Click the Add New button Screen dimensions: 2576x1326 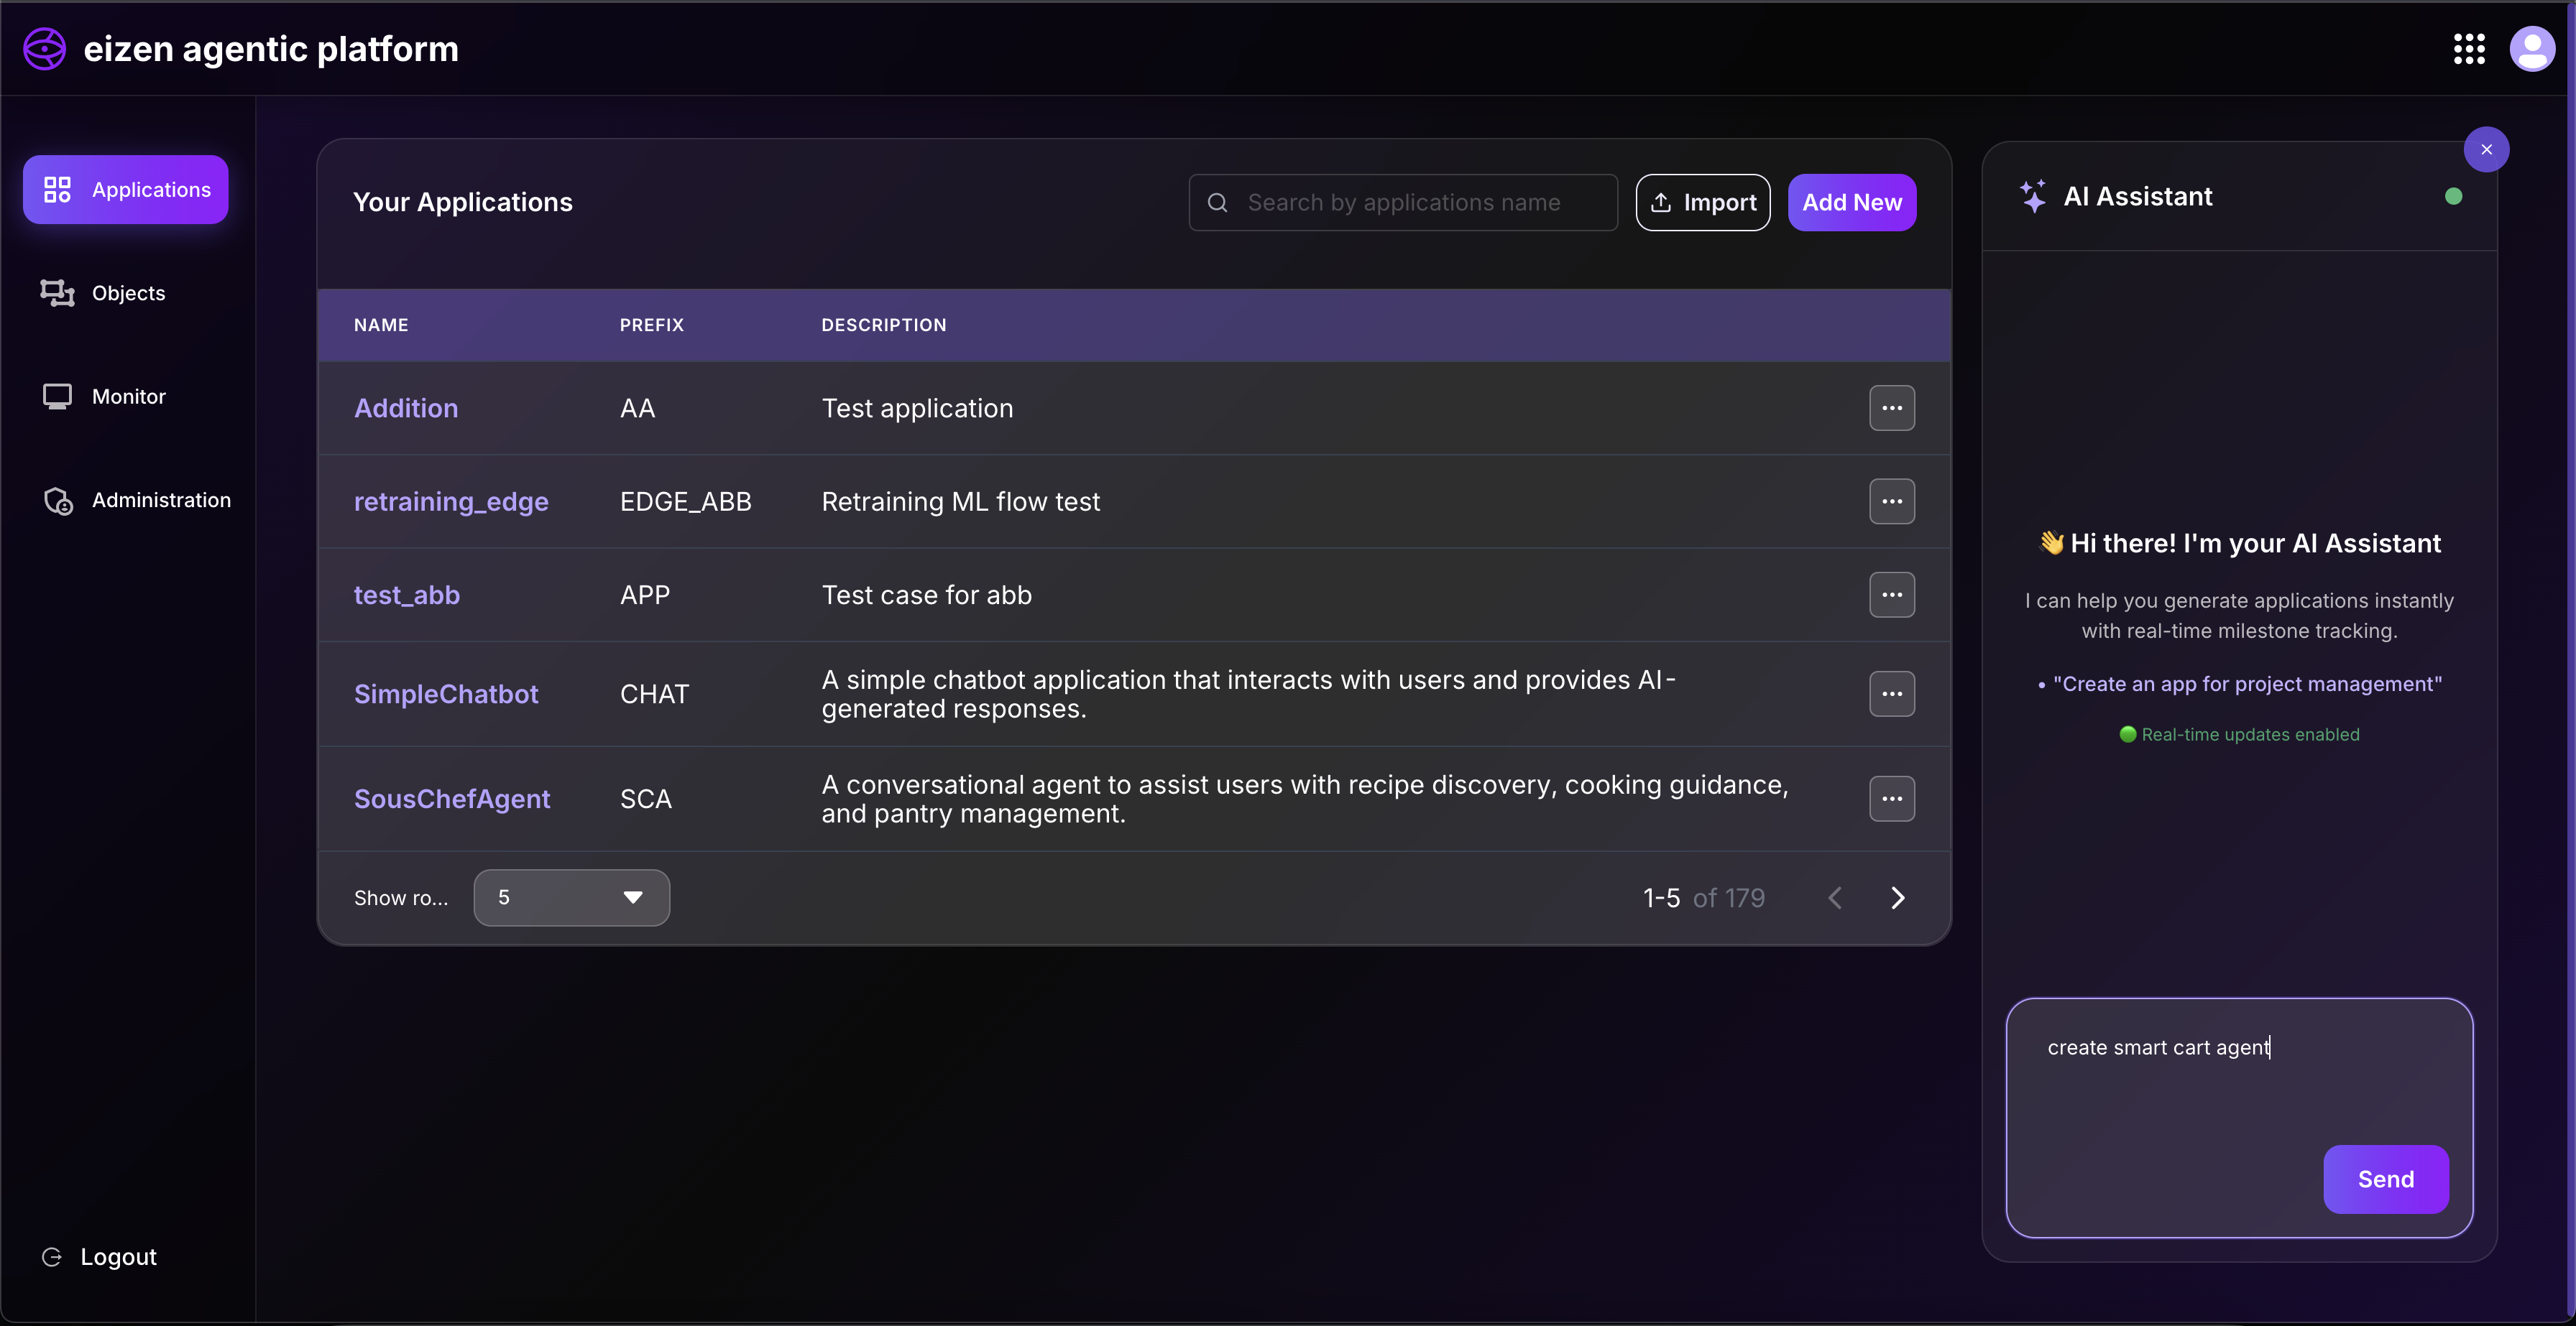[1851, 203]
